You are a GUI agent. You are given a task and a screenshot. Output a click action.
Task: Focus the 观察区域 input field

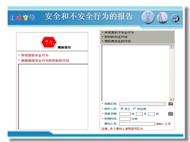click(142, 104)
